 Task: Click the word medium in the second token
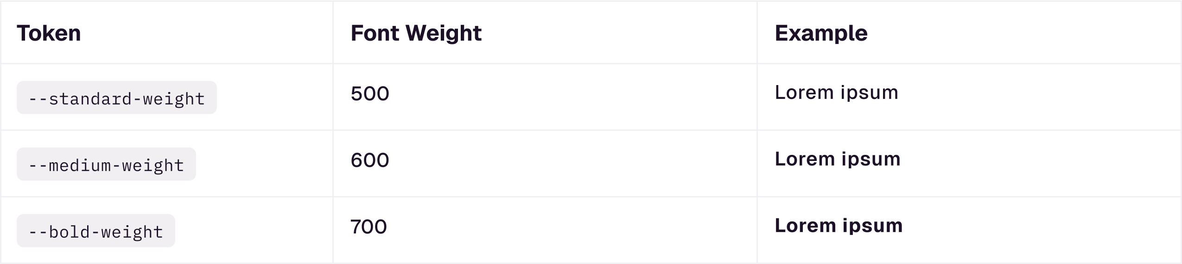pos(80,165)
